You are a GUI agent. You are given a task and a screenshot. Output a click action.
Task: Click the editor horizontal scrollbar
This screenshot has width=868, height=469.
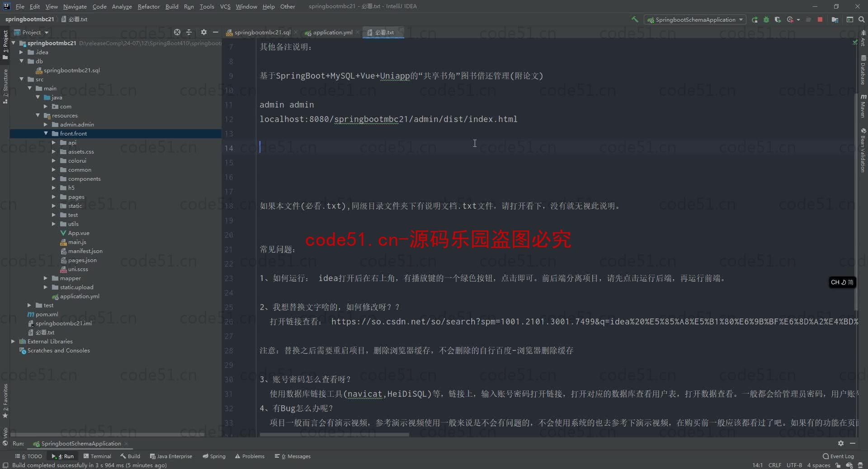335,435
